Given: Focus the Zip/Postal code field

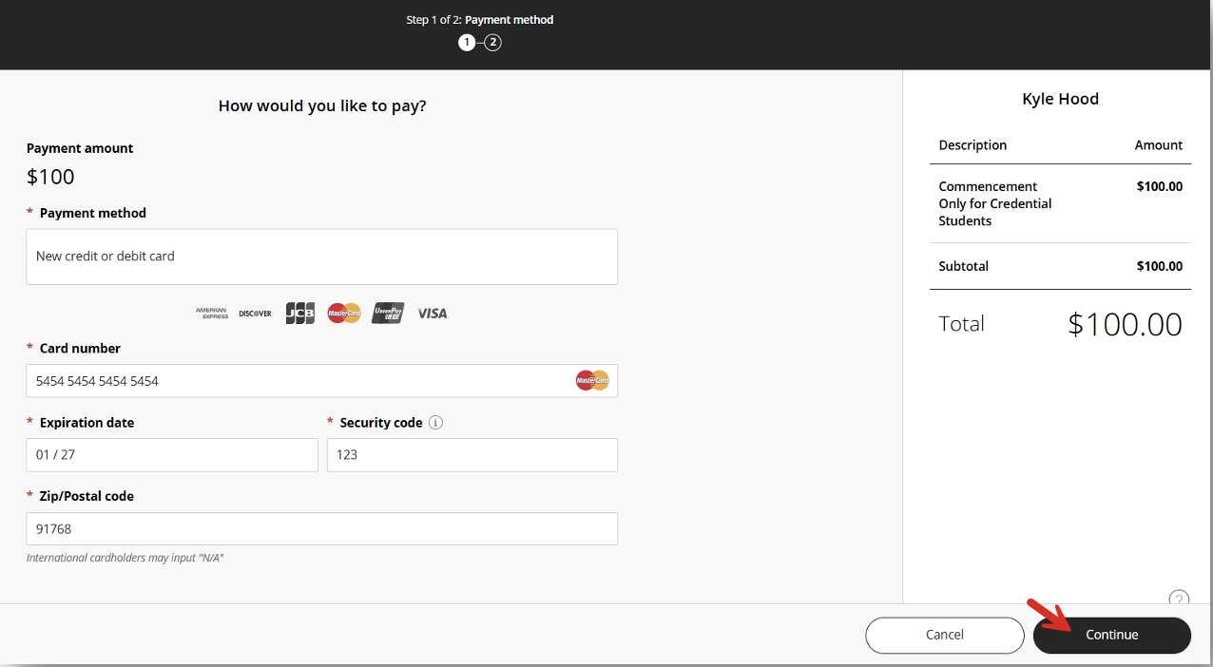Looking at the screenshot, I should (321, 529).
